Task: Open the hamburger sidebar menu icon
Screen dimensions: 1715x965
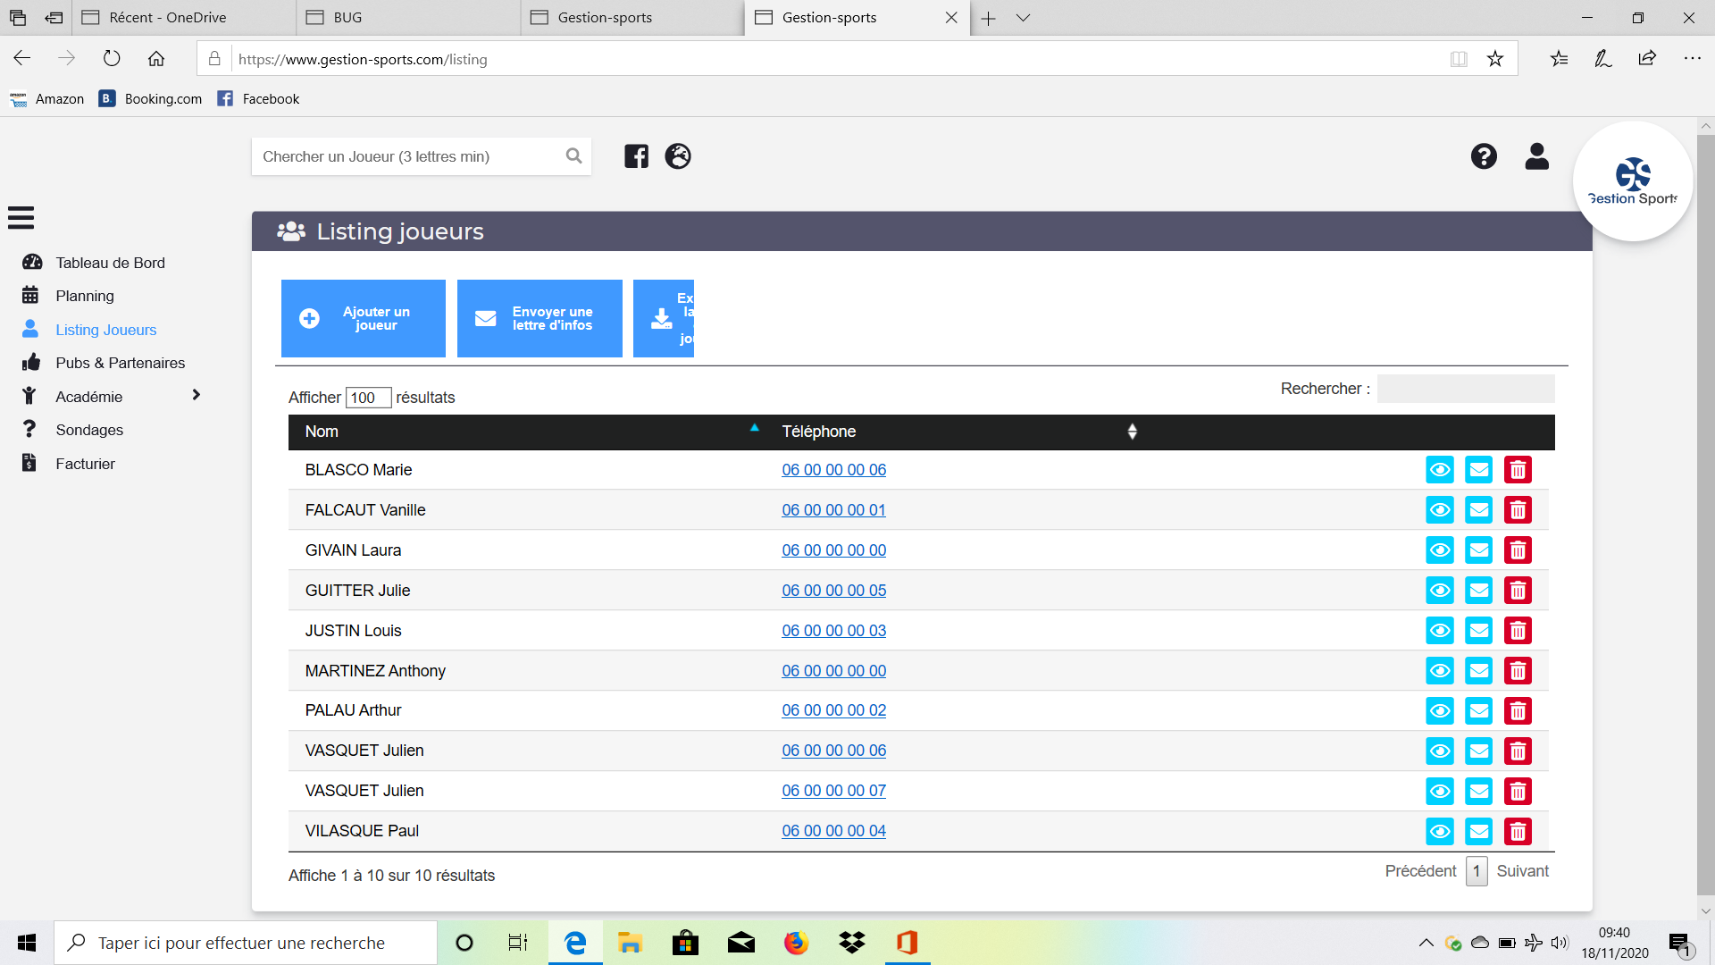Action: (21, 218)
